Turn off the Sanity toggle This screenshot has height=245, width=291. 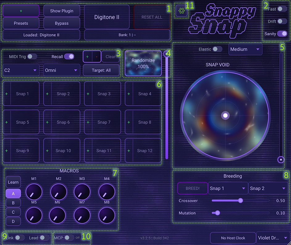pos(282,33)
